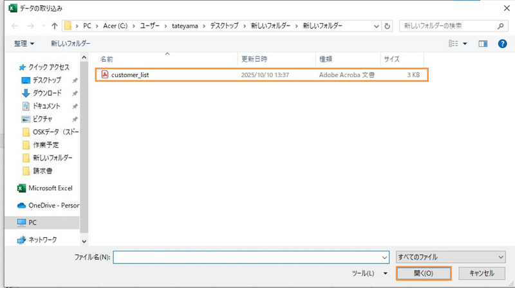Open recent locations dropdown arrow

pos(43,26)
